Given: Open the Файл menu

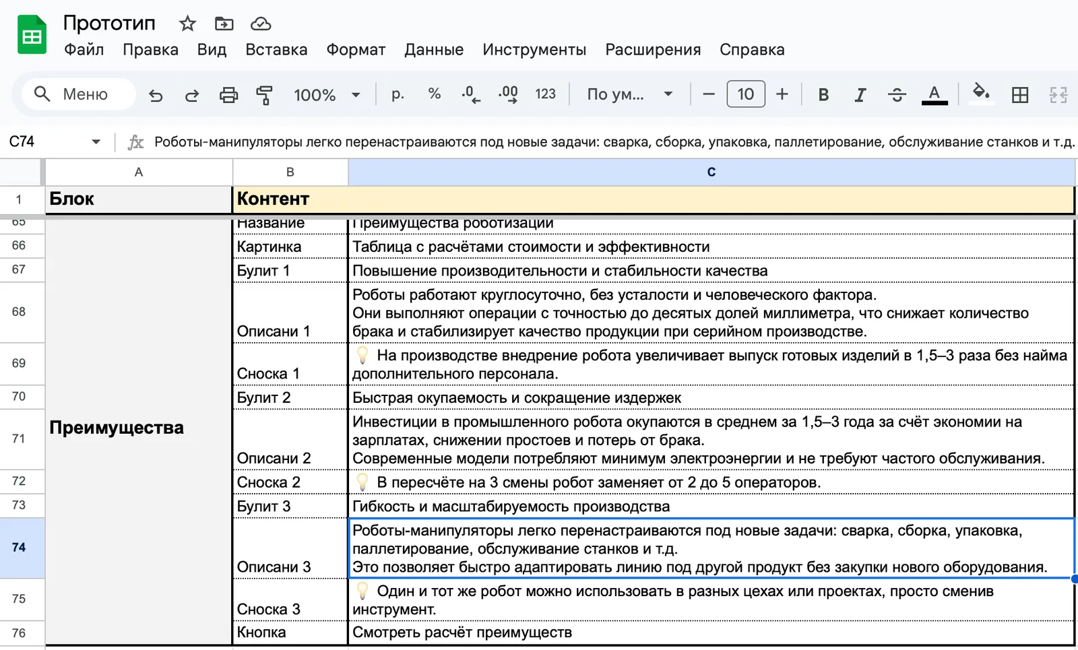Looking at the screenshot, I should tap(84, 50).
